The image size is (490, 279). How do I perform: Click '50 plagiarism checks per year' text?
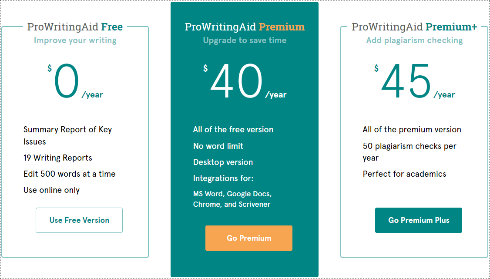[409, 152]
